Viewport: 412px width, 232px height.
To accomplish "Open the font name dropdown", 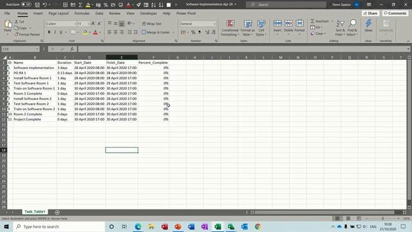I will pyautogui.click(x=75, y=24).
